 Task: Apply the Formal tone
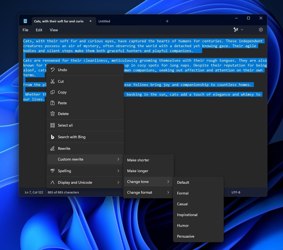tap(183, 193)
